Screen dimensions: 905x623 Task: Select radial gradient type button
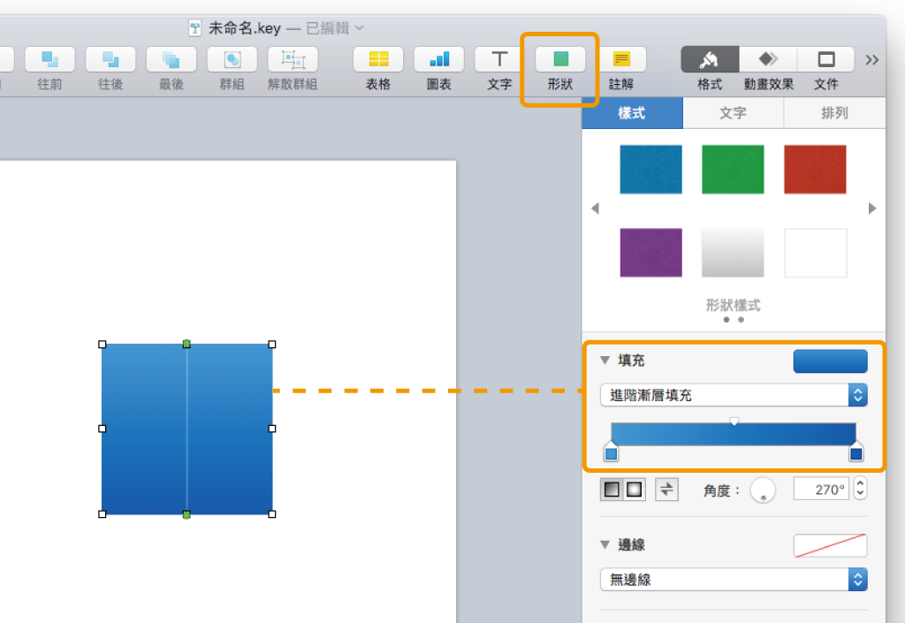[x=635, y=490]
